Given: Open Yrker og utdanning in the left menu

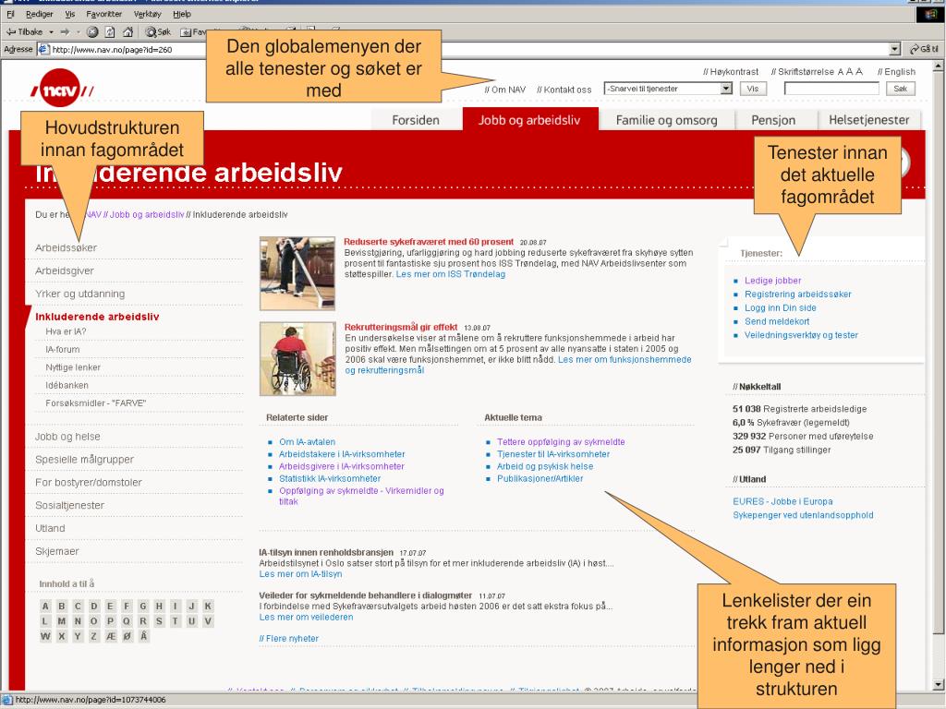Looking at the screenshot, I should (80, 294).
